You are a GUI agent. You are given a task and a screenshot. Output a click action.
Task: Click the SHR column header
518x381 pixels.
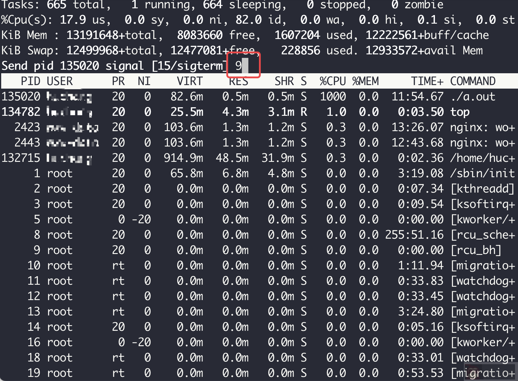tap(284, 81)
